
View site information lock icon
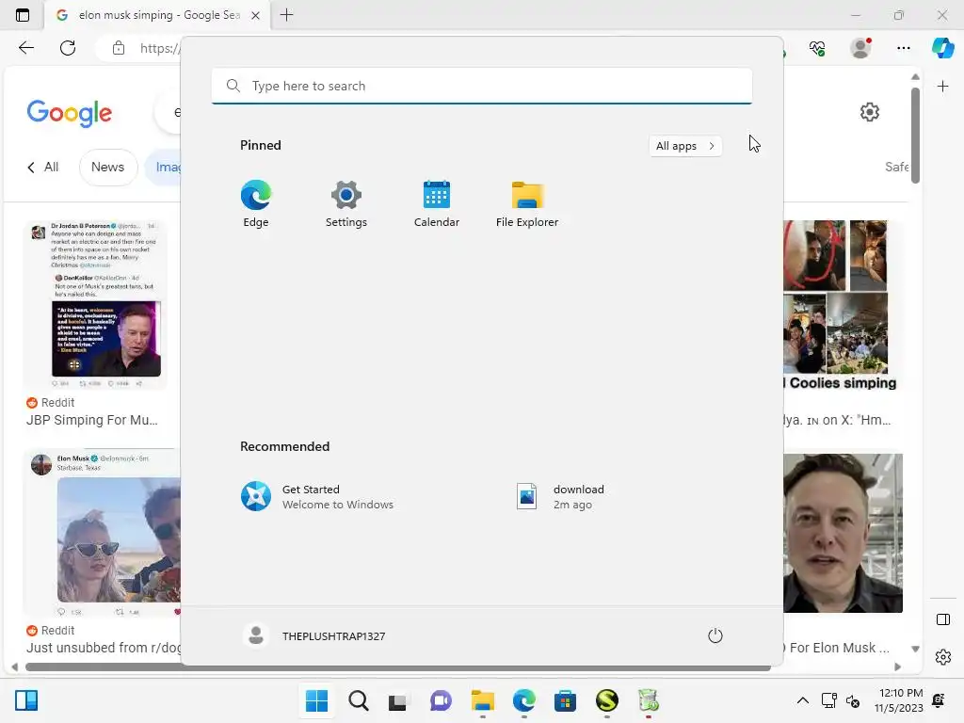(x=119, y=48)
